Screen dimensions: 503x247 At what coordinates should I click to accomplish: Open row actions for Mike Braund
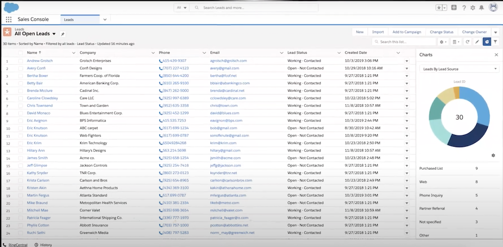coord(407,203)
